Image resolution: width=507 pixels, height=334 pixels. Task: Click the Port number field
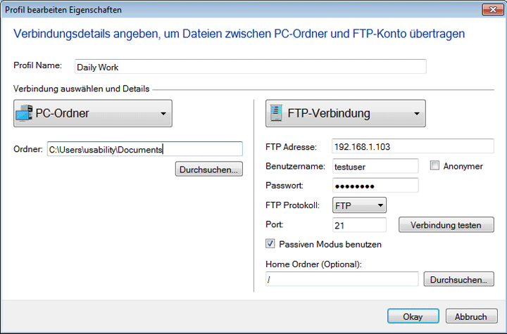(x=359, y=225)
